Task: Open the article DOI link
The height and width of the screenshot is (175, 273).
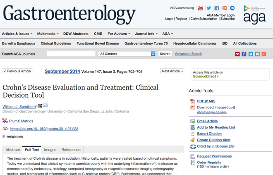Action: (x=44, y=129)
